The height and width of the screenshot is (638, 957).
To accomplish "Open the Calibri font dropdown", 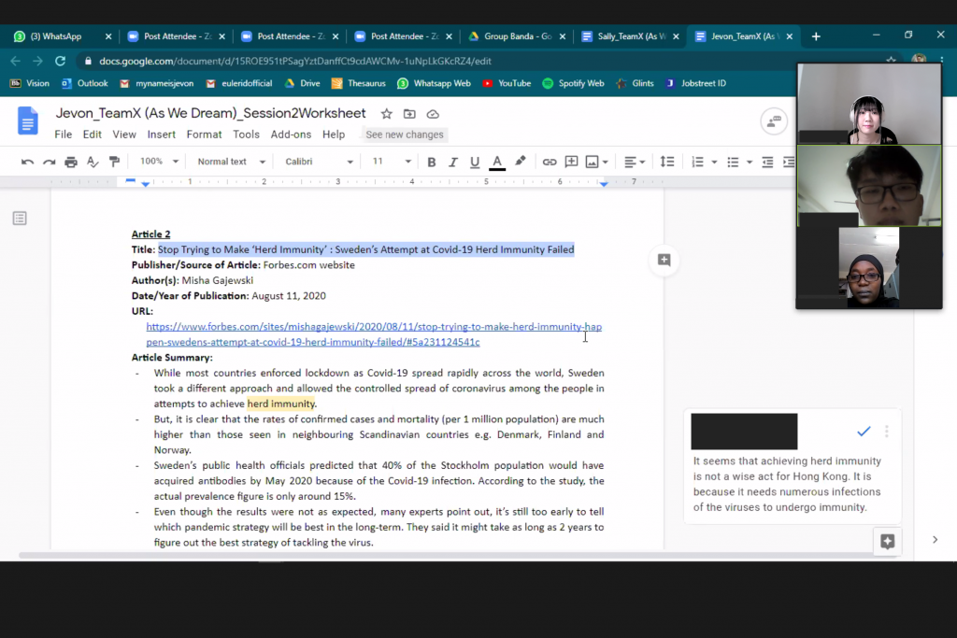I will pyautogui.click(x=319, y=162).
